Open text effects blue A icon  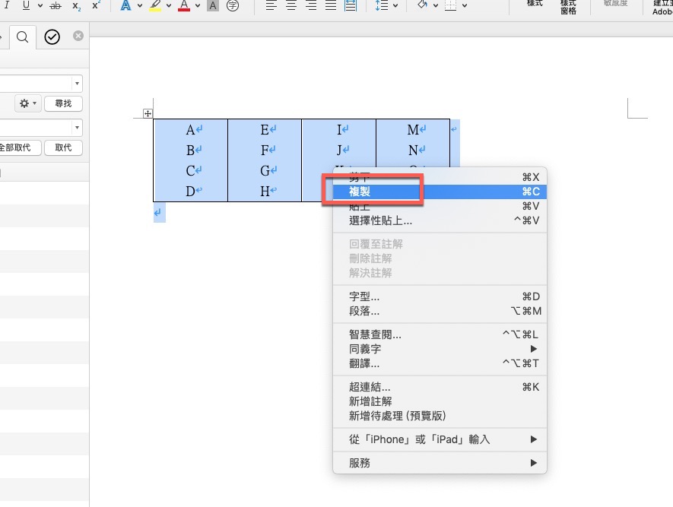125,5
